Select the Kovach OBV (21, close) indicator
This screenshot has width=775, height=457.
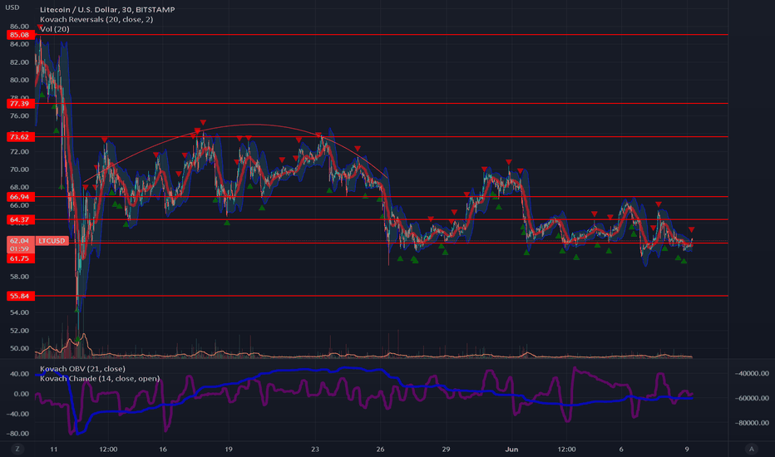[x=82, y=369]
